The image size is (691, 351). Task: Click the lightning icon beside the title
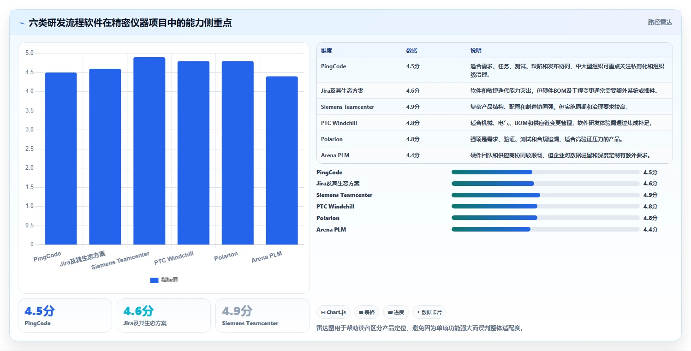pos(22,23)
